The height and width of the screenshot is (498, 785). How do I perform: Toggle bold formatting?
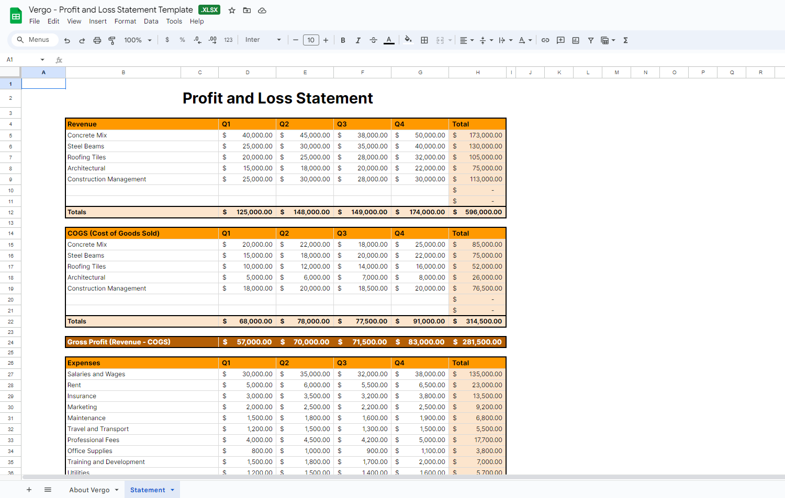coord(343,40)
